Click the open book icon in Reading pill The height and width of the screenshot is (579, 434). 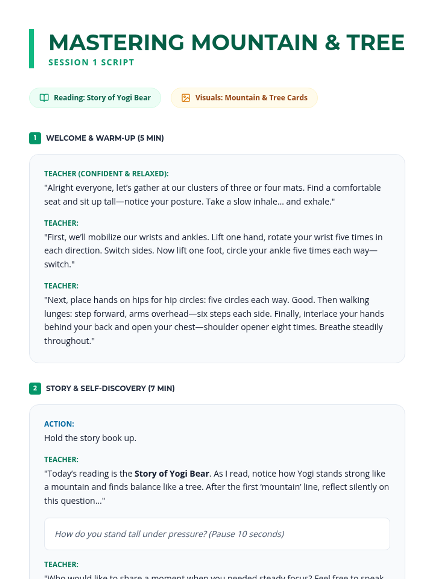(x=44, y=98)
